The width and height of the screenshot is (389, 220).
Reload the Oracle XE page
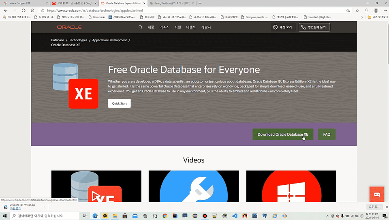pos(24,11)
